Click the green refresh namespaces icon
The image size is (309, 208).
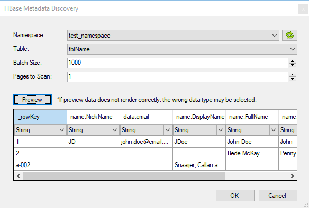pyautogui.click(x=289, y=36)
